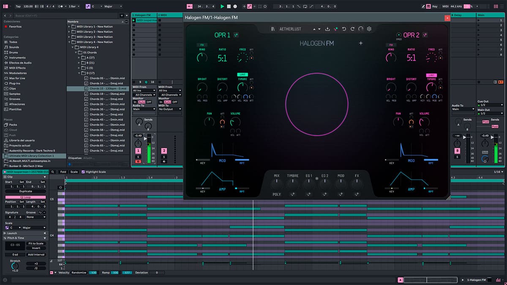
Task: Arm the Record transport button
Action: (x=235, y=6)
